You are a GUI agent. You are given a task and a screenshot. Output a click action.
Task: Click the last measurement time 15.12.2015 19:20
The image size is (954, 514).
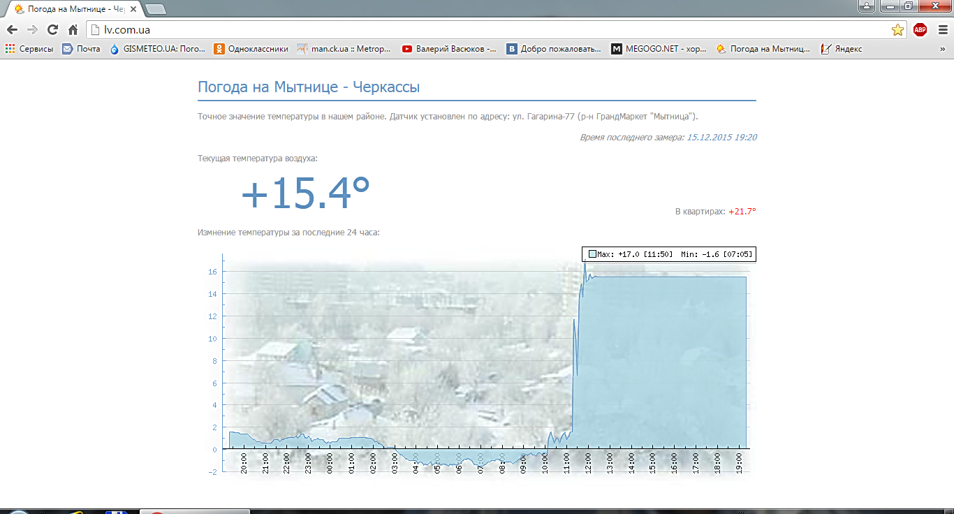pos(722,138)
